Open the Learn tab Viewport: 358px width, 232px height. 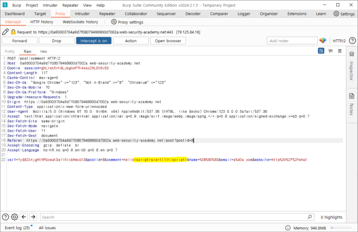321,14
